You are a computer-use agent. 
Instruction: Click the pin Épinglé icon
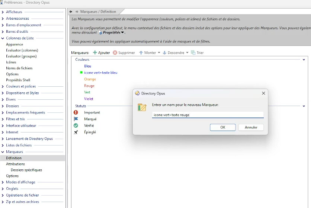pos(76,132)
